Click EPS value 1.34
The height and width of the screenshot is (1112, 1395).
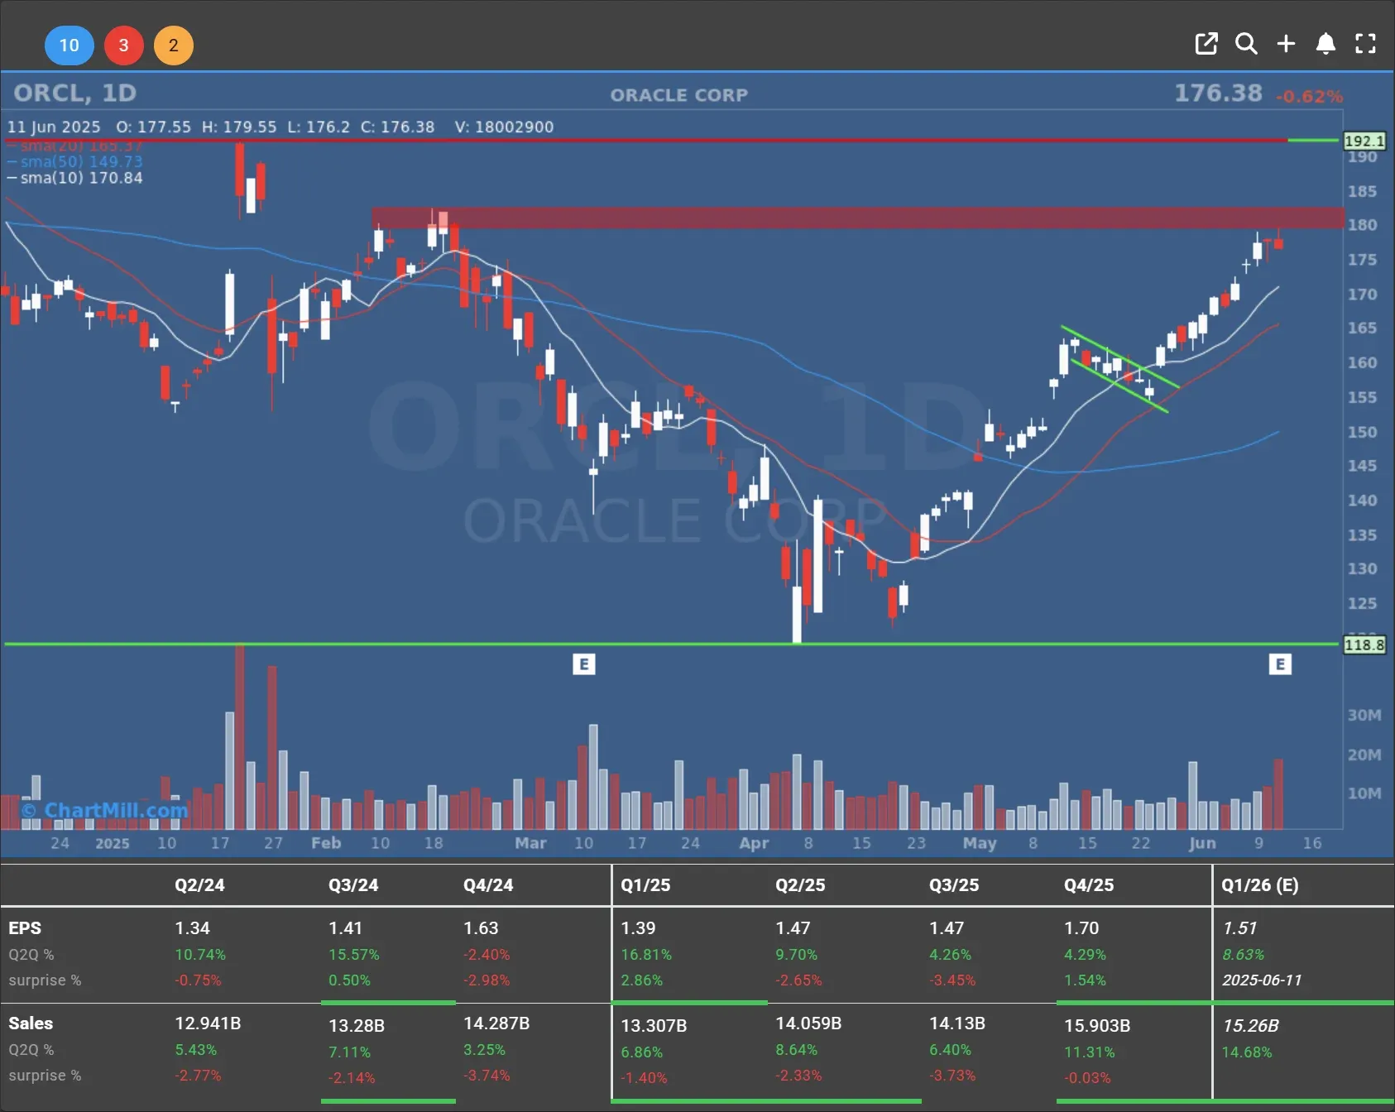pos(193,928)
